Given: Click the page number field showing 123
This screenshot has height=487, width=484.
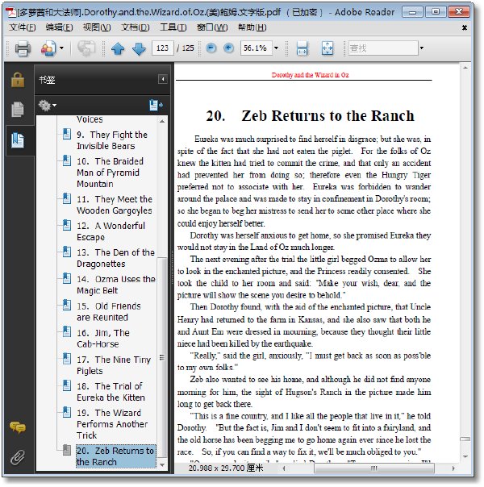Looking at the screenshot, I should pyautogui.click(x=162, y=48).
